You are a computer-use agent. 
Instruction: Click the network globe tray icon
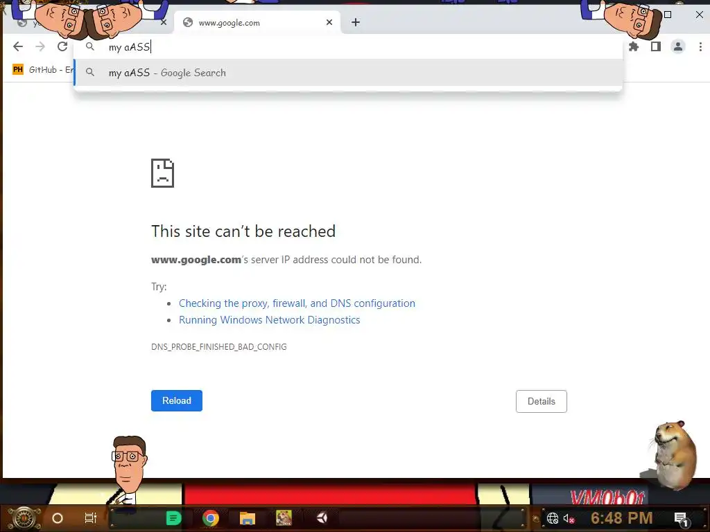(553, 518)
